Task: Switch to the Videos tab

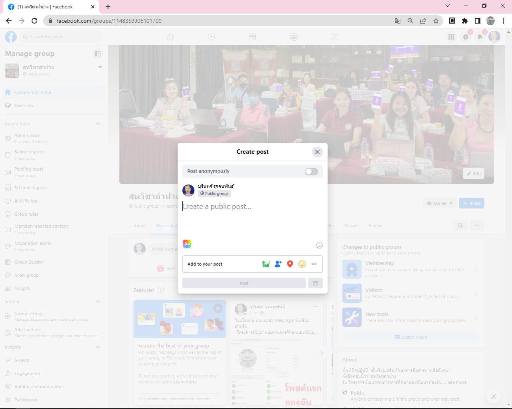Action: pos(375,226)
